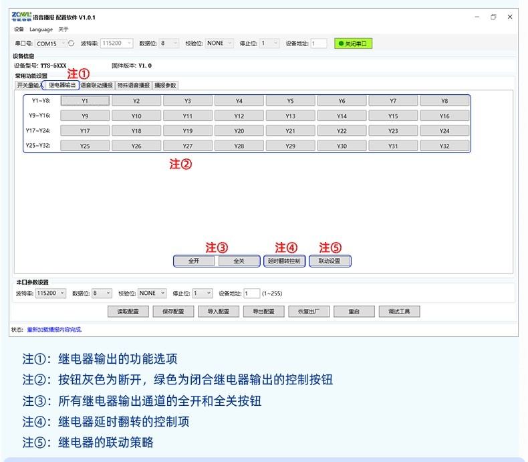The width and height of the screenshot is (528, 462).
Task: Switch relay Y21 on or off
Action: click(x=290, y=130)
